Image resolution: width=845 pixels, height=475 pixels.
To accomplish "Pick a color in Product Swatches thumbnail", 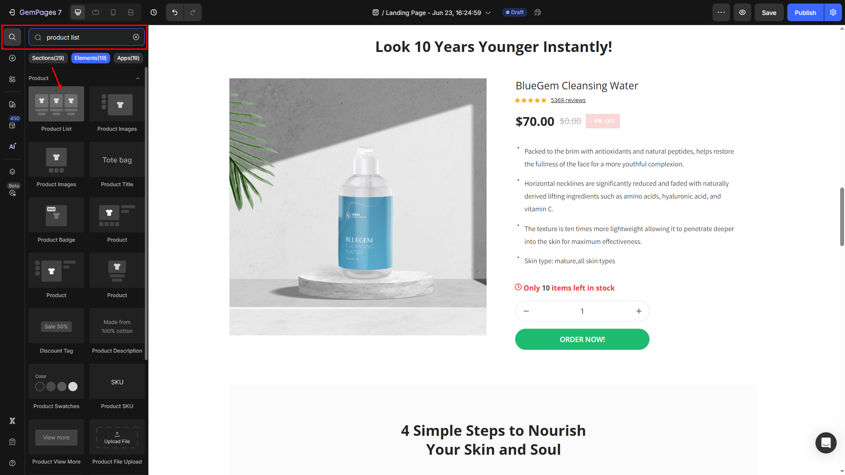I will [51, 386].
